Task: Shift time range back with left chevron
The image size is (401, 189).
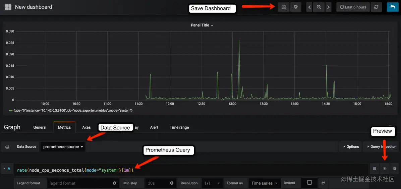Action: coord(309,7)
